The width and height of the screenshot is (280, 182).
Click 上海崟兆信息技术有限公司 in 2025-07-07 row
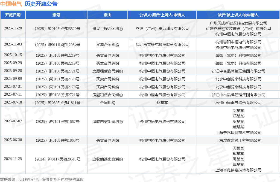238,132
